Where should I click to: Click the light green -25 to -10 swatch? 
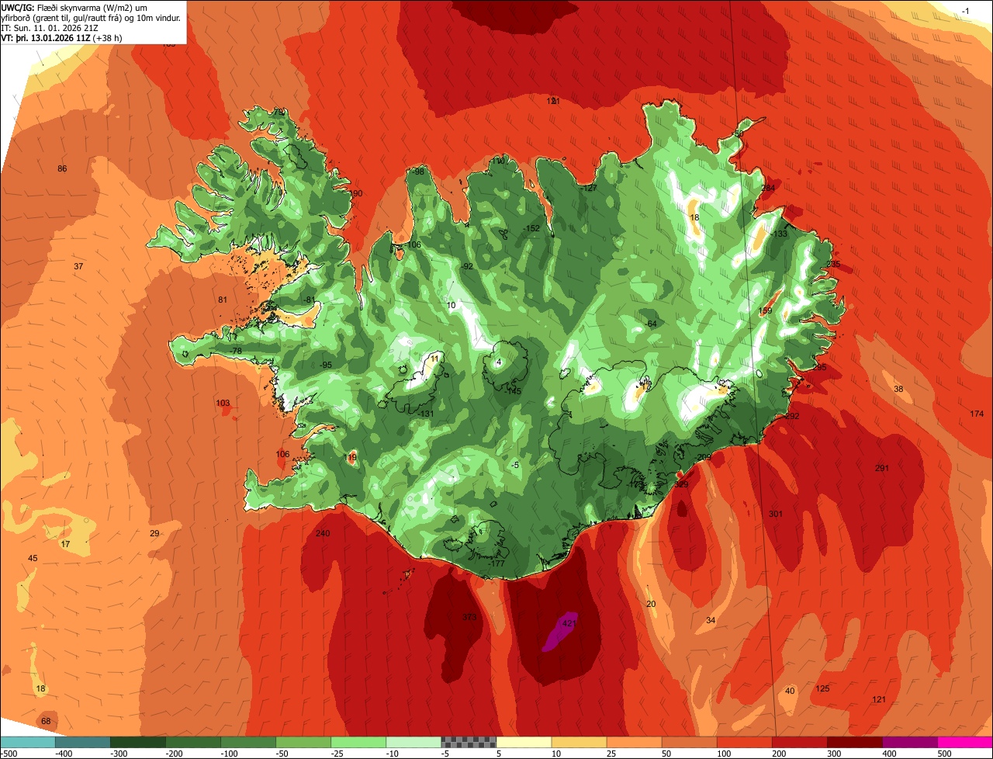pyautogui.click(x=358, y=742)
